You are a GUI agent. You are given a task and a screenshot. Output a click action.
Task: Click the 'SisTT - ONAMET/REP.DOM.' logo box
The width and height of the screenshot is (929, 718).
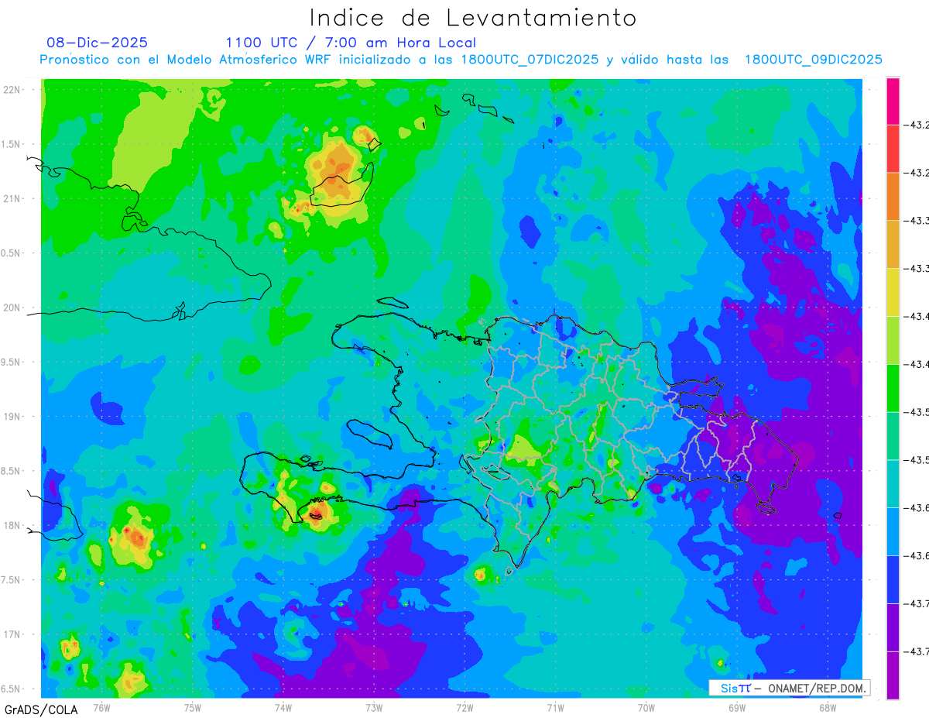click(x=790, y=688)
